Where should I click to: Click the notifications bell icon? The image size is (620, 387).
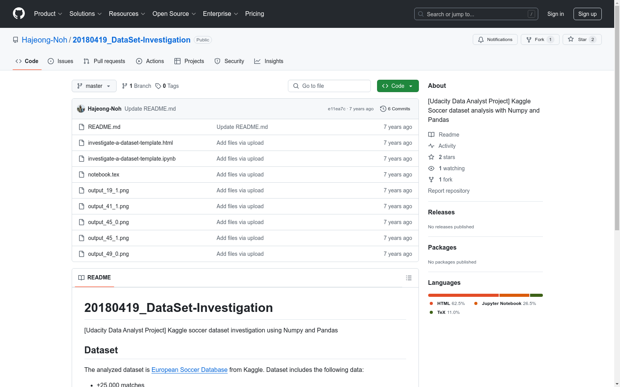click(481, 39)
